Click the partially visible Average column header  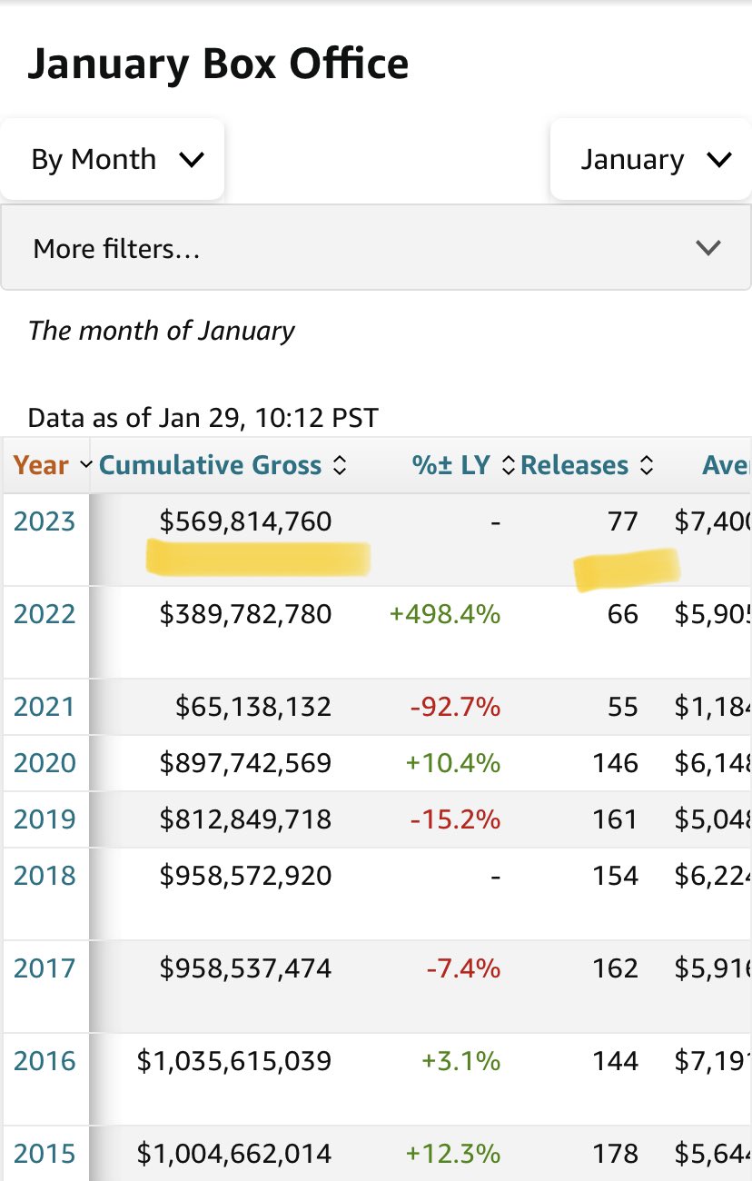tap(727, 466)
